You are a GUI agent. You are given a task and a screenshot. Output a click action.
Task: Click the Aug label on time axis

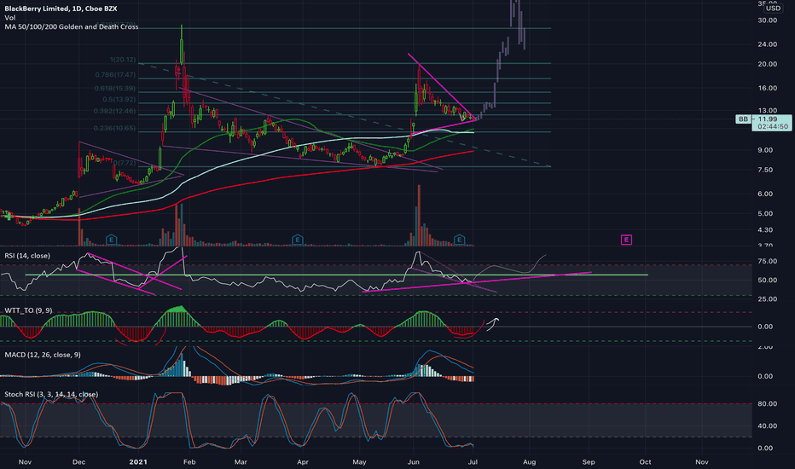(530, 462)
